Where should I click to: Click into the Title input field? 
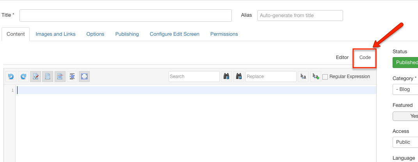[x=126, y=16]
